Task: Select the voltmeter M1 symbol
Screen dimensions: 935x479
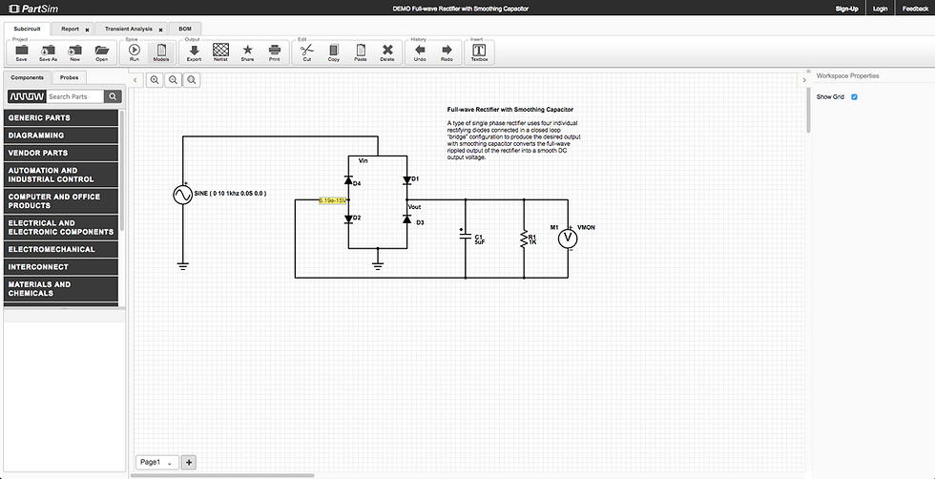Action: 568,239
